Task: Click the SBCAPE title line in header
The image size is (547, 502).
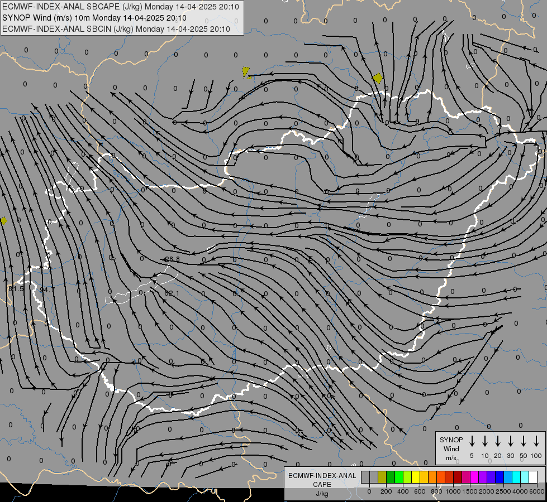Action: (x=120, y=7)
